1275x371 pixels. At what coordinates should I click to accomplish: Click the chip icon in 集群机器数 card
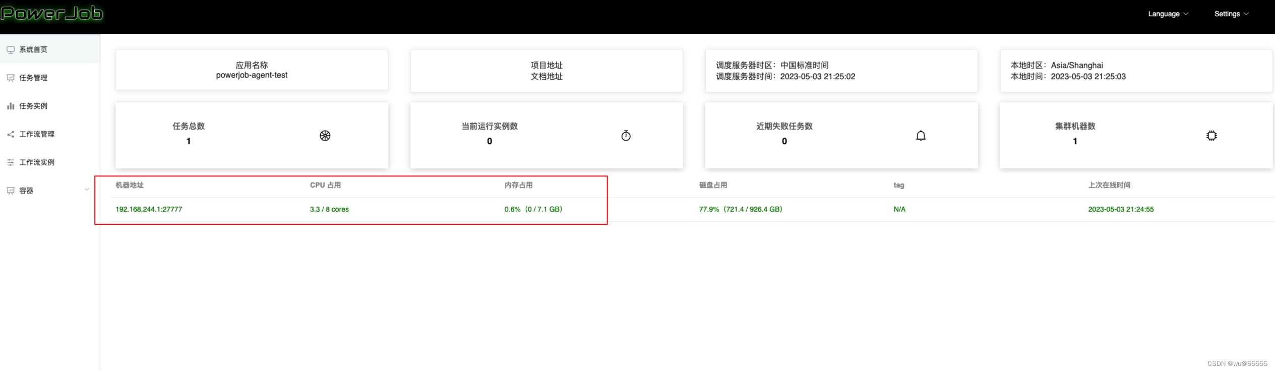(x=1211, y=136)
